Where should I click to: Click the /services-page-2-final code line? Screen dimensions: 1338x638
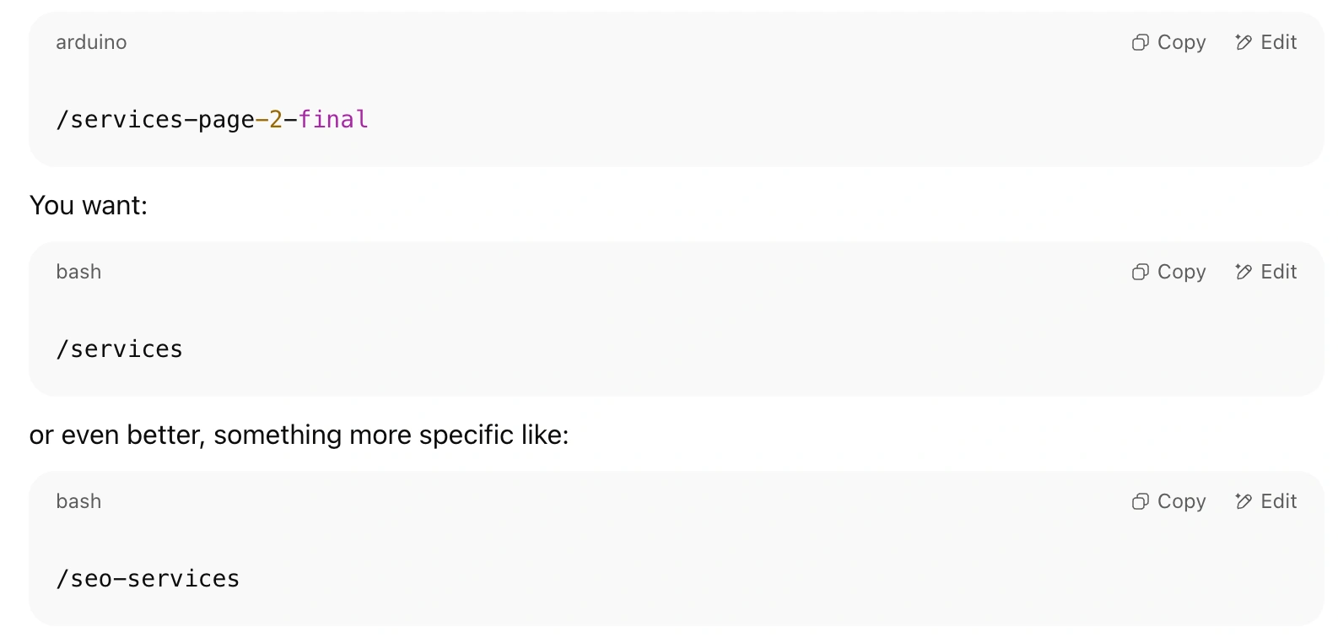(x=212, y=120)
